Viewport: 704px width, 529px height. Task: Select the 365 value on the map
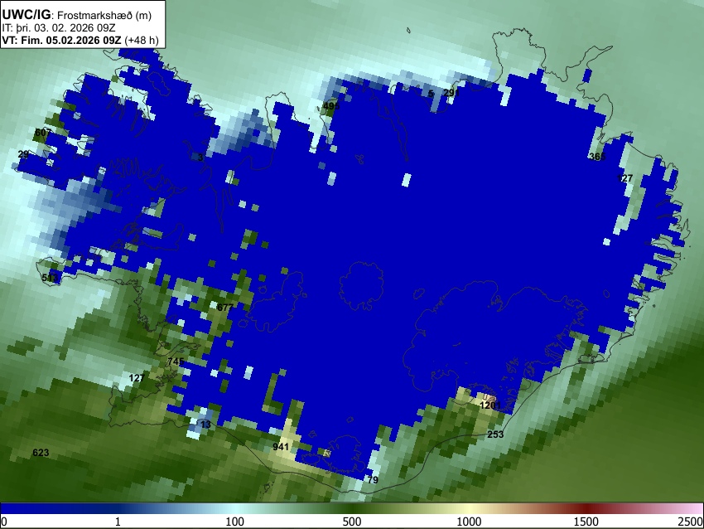click(597, 157)
